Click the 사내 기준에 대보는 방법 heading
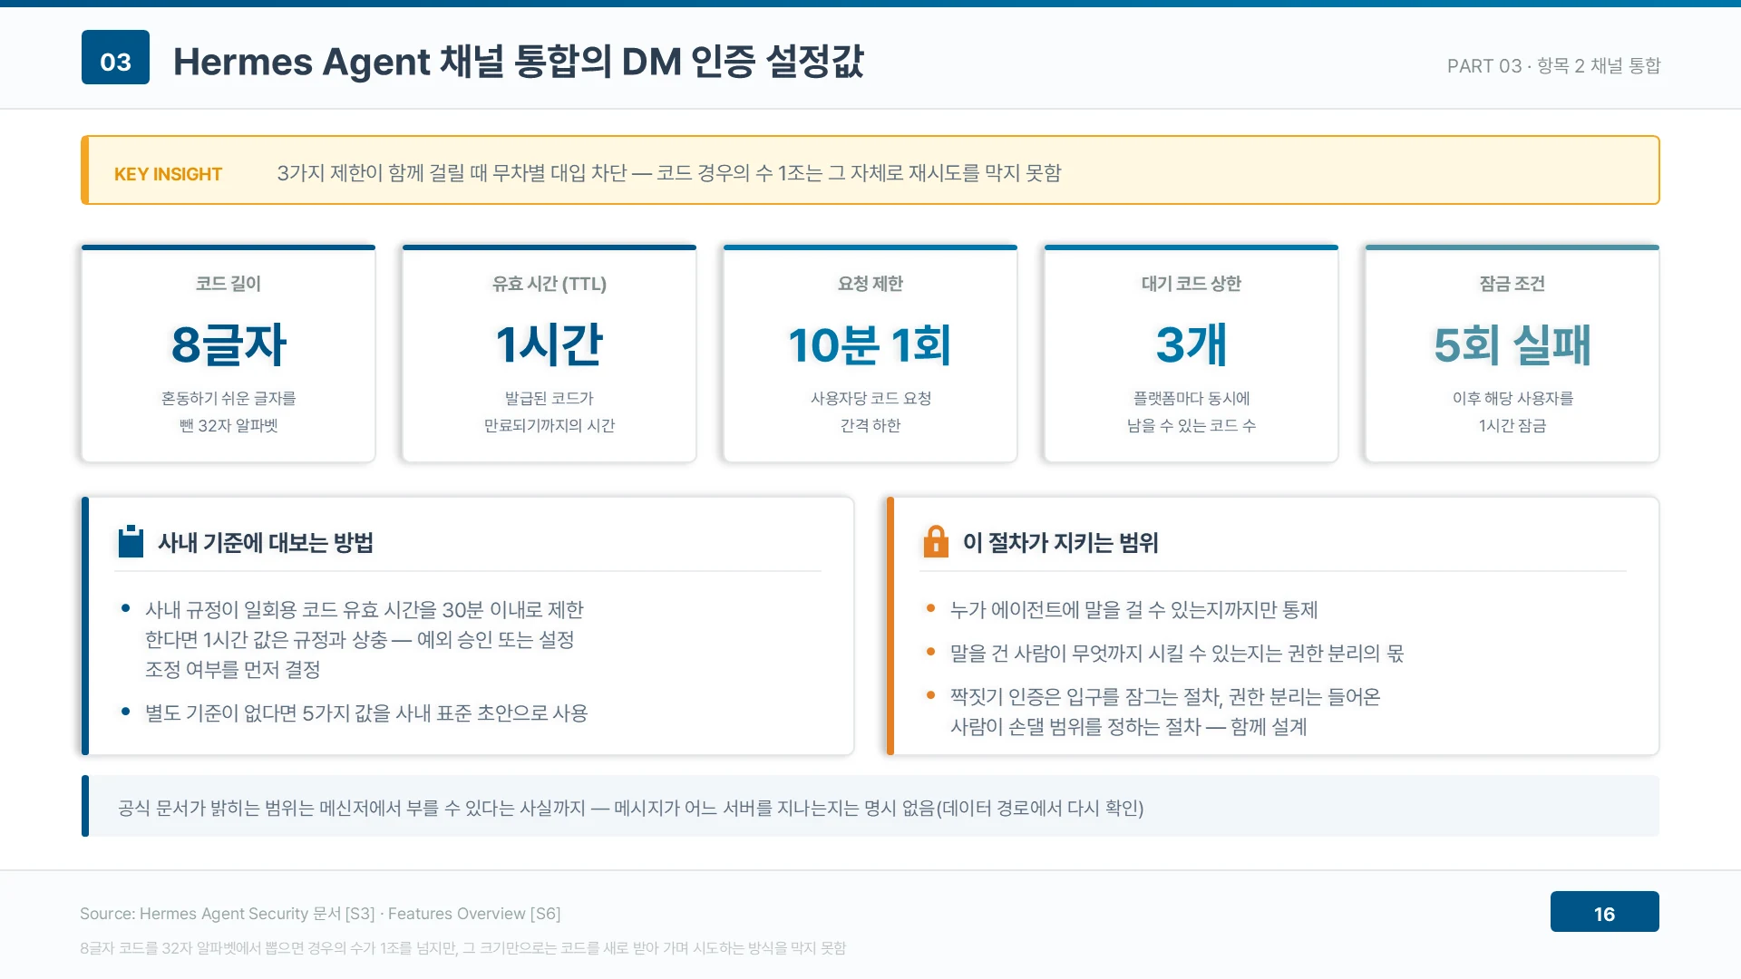Image resolution: width=1741 pixels, height=979 pixels. pyautogui.click(x=266, y=542)
